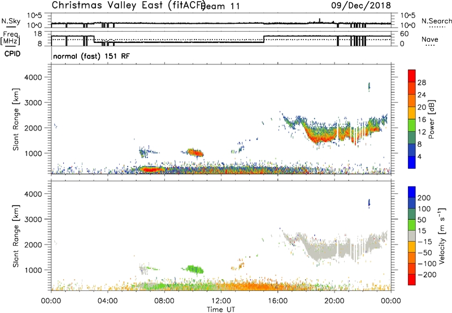The height and width of the screenshot is (313, 452).
Task: Click the gray segment of the velocity colorbar
Action: pos(412,236)
